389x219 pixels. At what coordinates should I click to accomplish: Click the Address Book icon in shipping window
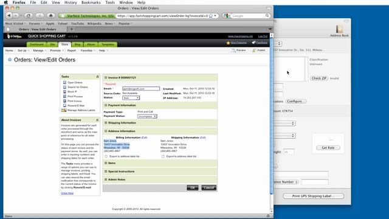tap(339, 29)
